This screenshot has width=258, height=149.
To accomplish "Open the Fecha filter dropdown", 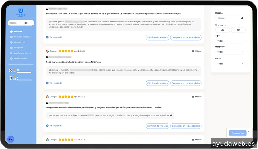I will click(230, 64).
